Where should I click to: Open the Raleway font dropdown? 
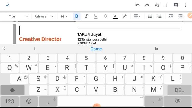pyautogui.click(x=44, y=16)
